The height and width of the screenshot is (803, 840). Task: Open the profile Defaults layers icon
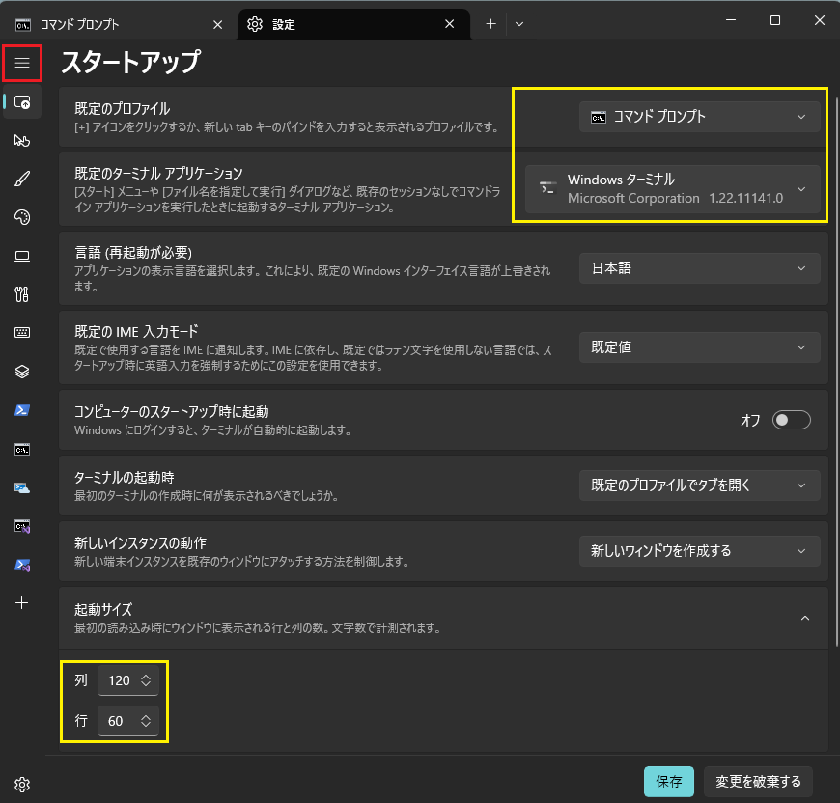click(x=22, y=372)
